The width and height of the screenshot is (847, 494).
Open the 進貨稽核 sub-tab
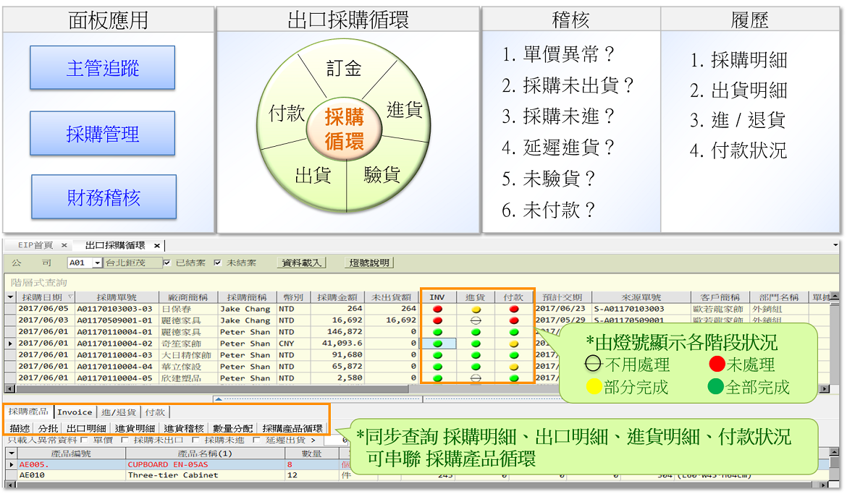pyautogui.click(x=184, y=428)
